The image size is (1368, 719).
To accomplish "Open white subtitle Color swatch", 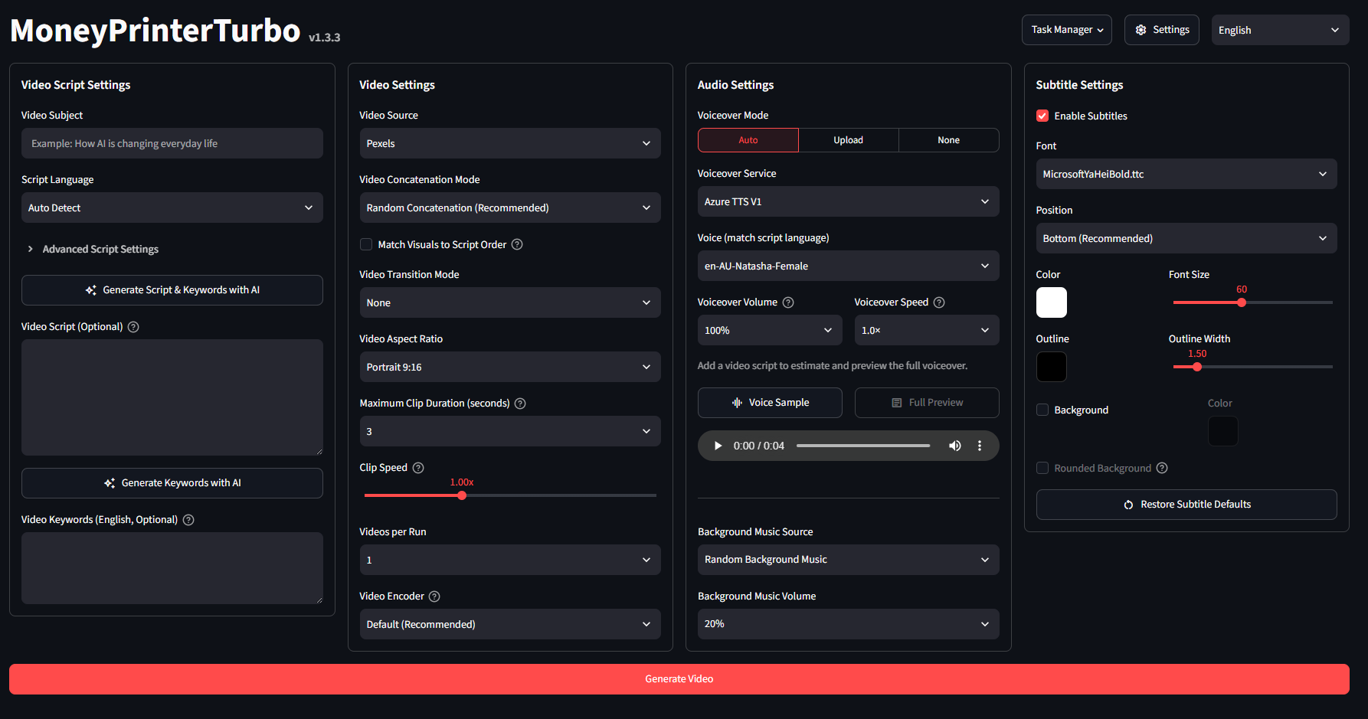I will click(x=1052, y=302).
